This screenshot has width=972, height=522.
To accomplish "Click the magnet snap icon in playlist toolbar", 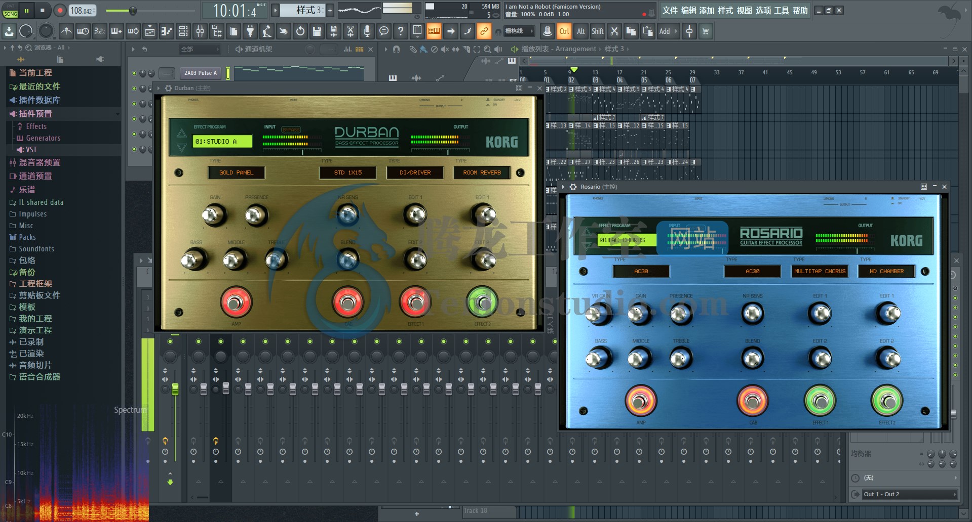I will (397, 49).
